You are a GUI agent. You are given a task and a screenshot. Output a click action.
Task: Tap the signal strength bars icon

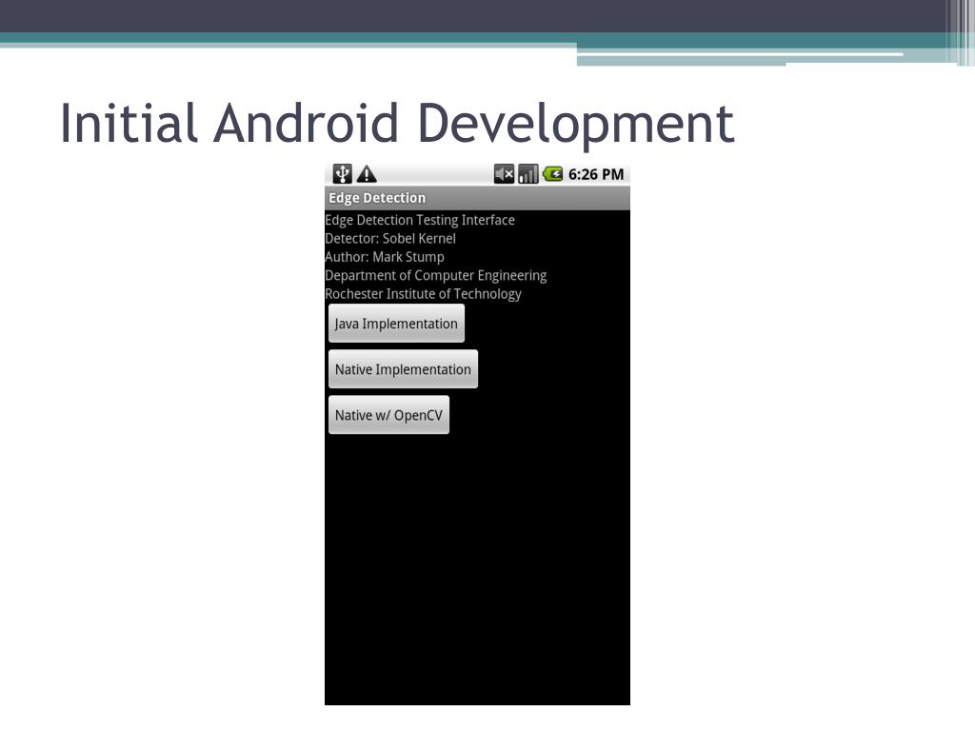tap(527, 174)
